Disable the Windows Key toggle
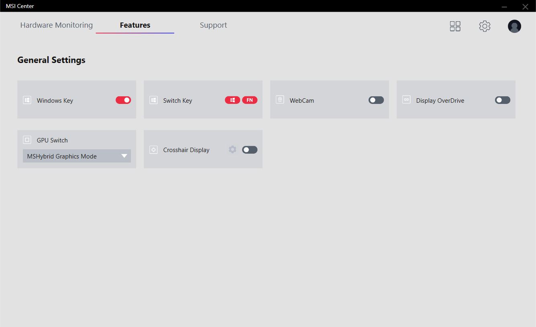The width and height of the screenshot is (536, 327). point(123,100)
